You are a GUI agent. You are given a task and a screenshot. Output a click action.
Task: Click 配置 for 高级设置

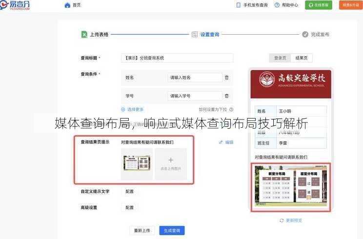[129, 207]
